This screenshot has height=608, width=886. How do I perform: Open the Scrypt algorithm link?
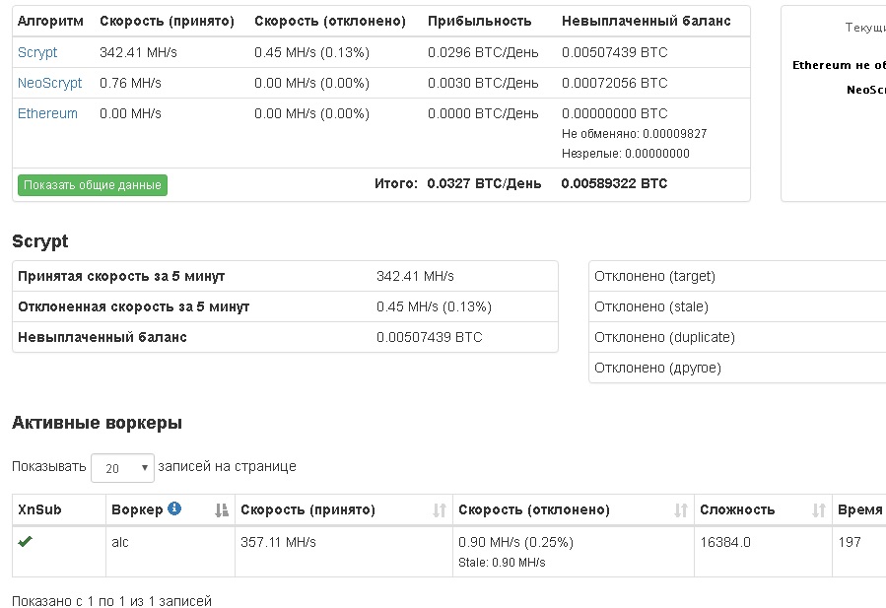37,52
